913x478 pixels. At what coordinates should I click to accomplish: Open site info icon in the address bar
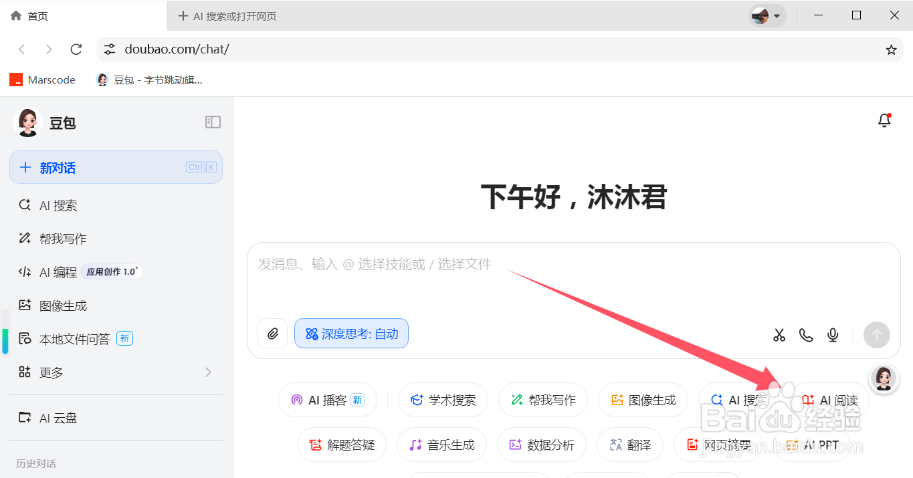tap(110, 49)
